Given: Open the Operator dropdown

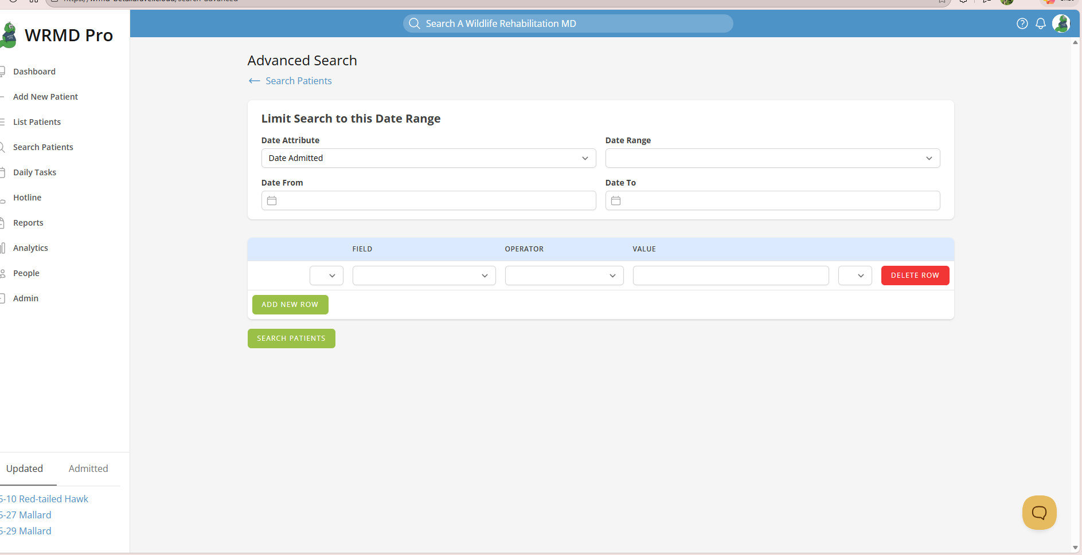Looking at the screenshot, I should 564,275.
